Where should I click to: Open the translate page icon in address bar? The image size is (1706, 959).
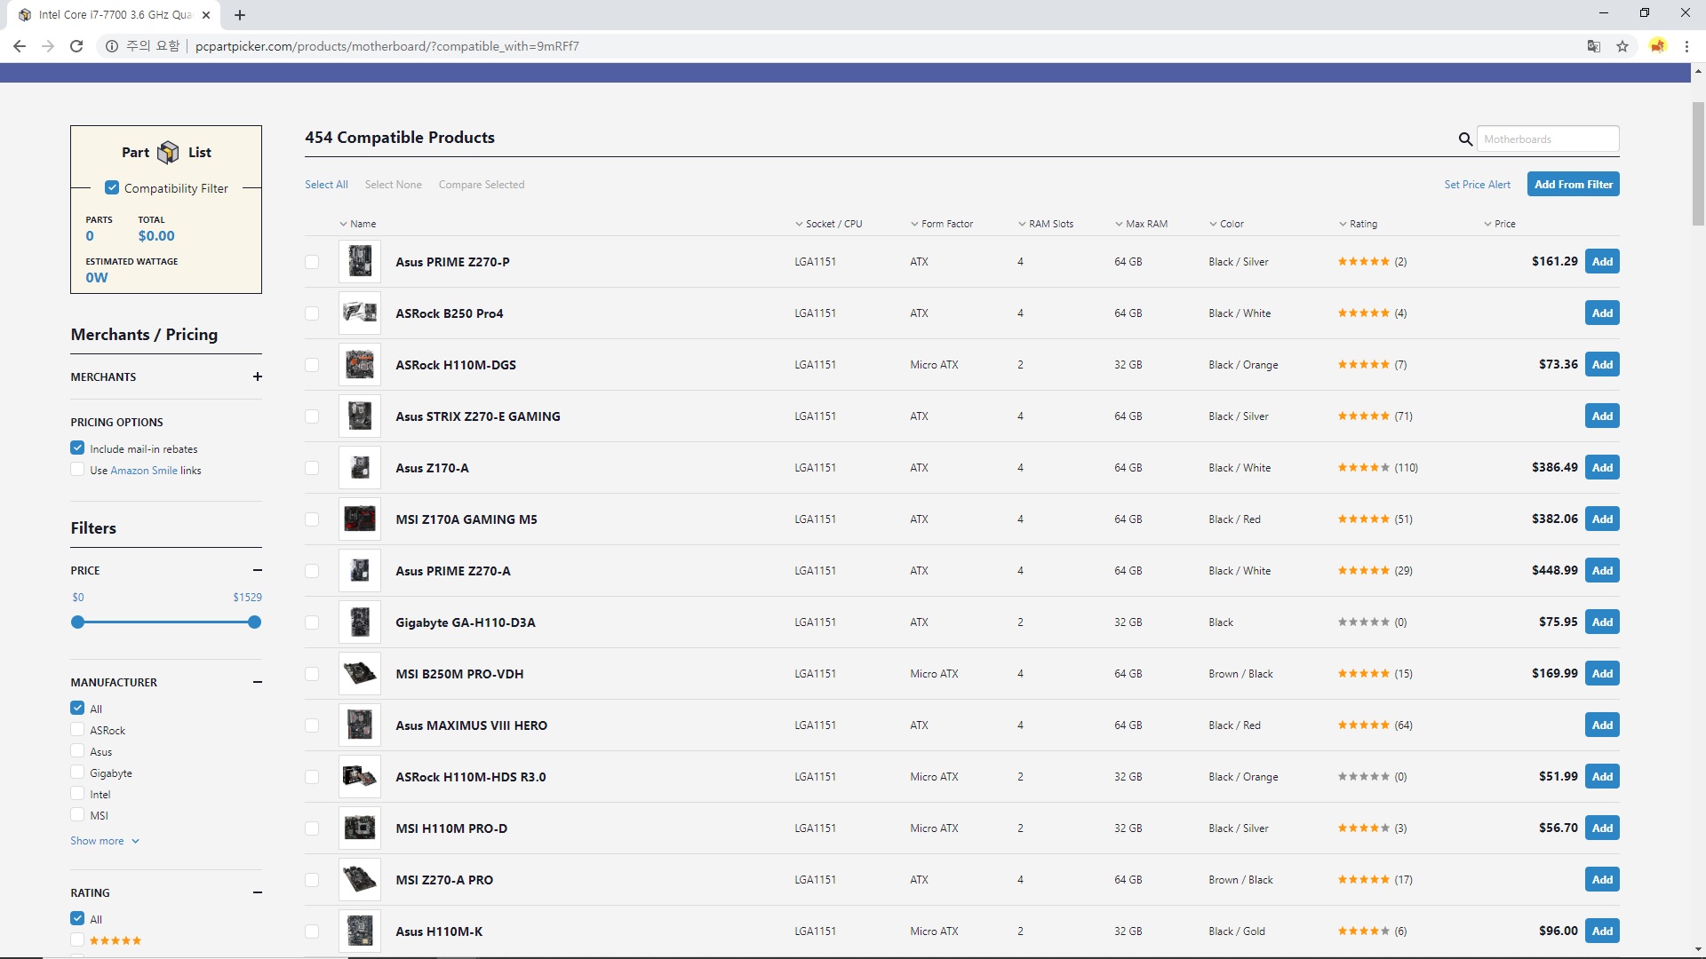pos(1594,46)
